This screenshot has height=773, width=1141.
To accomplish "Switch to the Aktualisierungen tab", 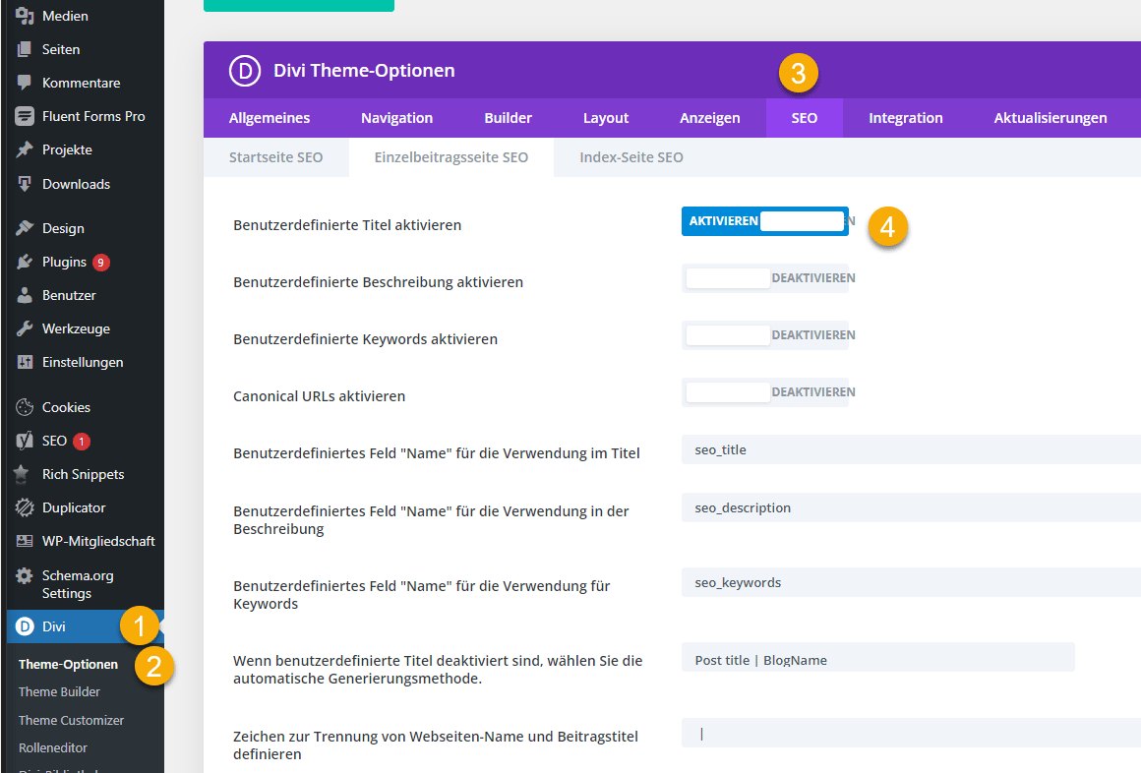I will 1051,118.
